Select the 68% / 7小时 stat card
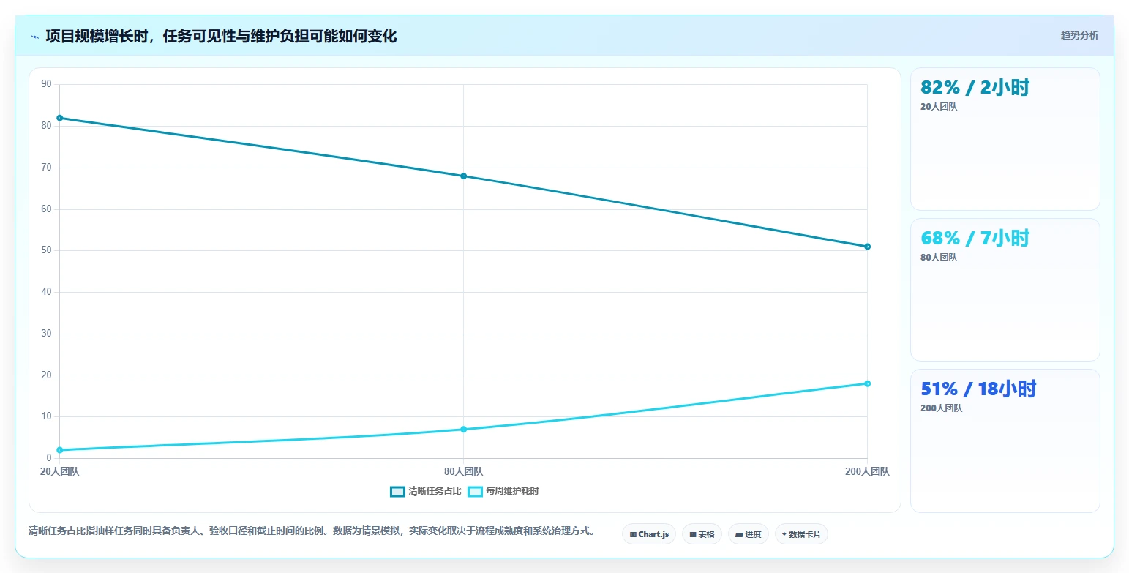The width and height of the screenshot is (1129, 573). coord(1005,290)
